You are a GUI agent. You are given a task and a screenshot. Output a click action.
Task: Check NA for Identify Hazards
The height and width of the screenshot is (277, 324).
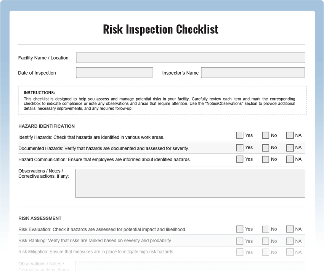pyautogui.click(x=290, y=135)
